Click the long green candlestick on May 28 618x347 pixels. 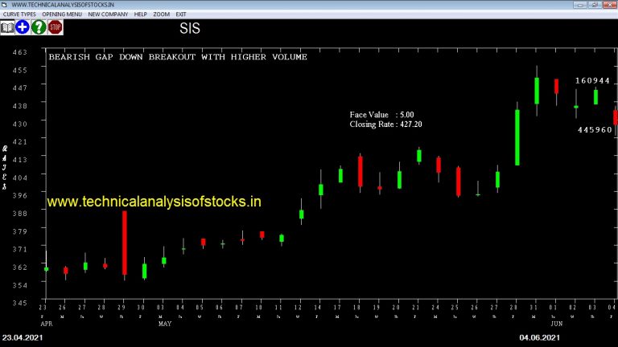[x=517, y=137]
